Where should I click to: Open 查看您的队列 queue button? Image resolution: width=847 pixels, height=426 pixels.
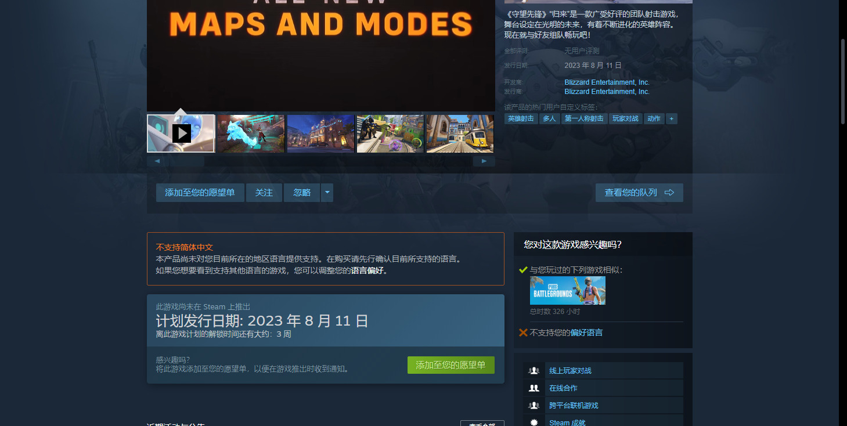pyautogui.click(x=639, y=193)
